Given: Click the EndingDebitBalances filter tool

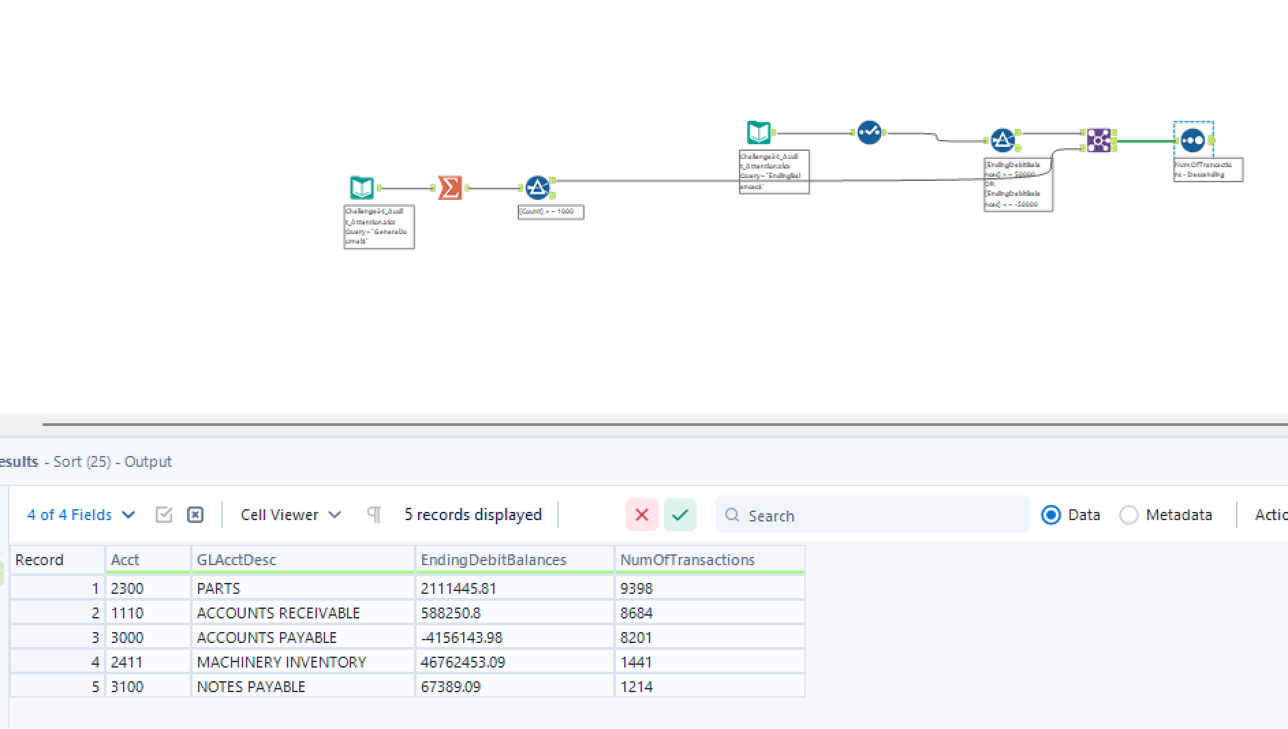Looking at the screenshot, I should tap(1002, 141).
